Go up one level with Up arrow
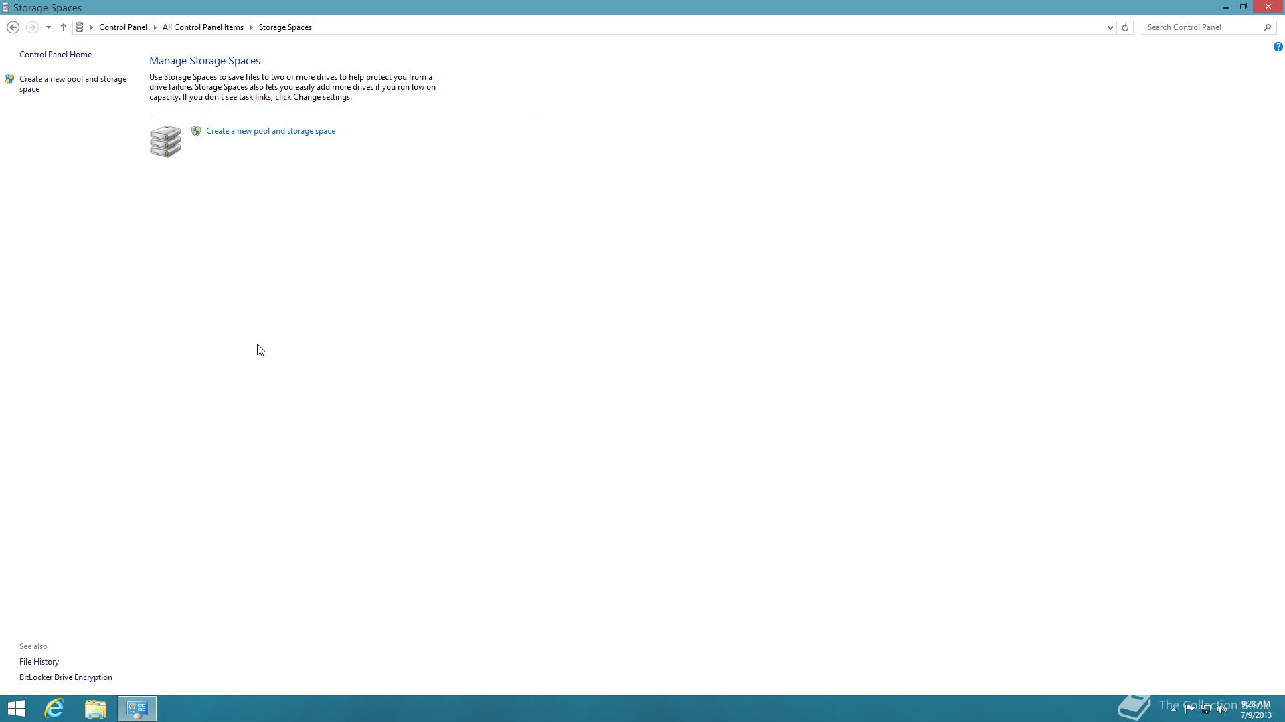 (63, 27)
